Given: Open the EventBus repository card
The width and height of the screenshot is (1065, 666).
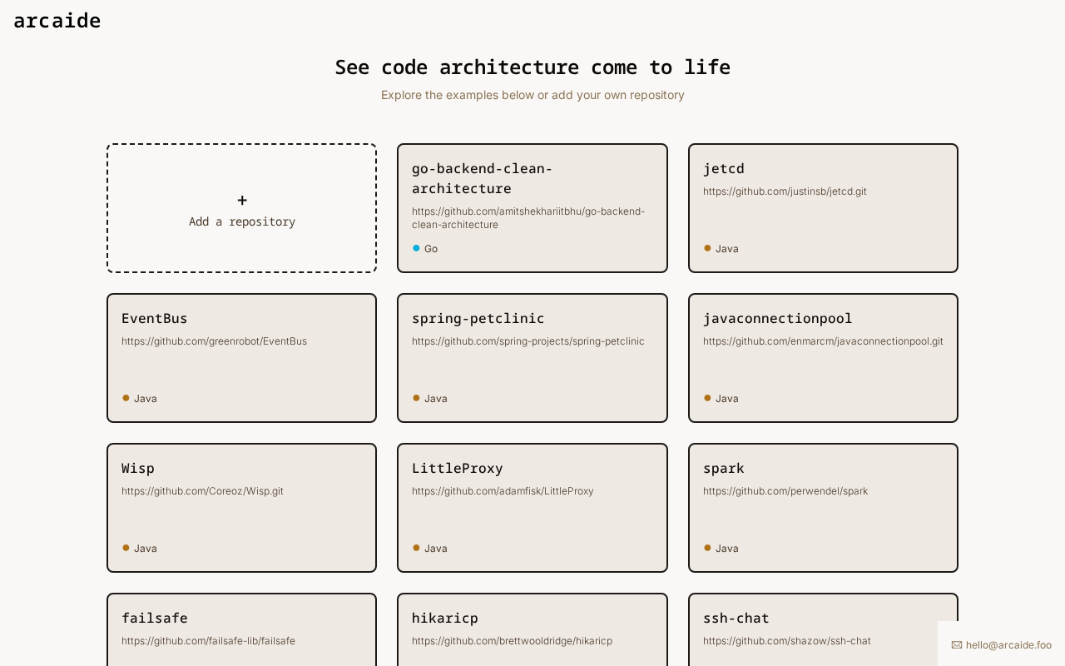Looking at the screenshot, I should click(x=241, y=358).
